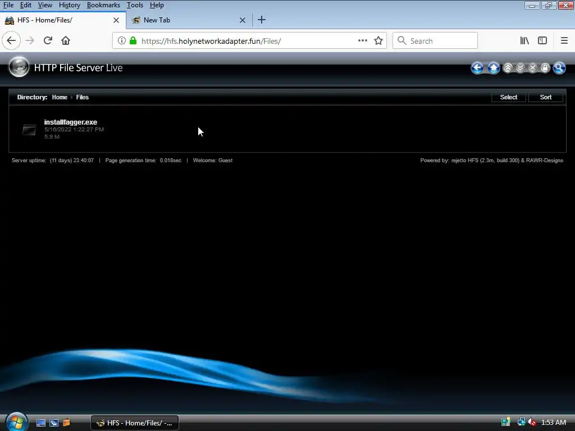Open the Firefox hamburger menu

click(x=564, y=40)
